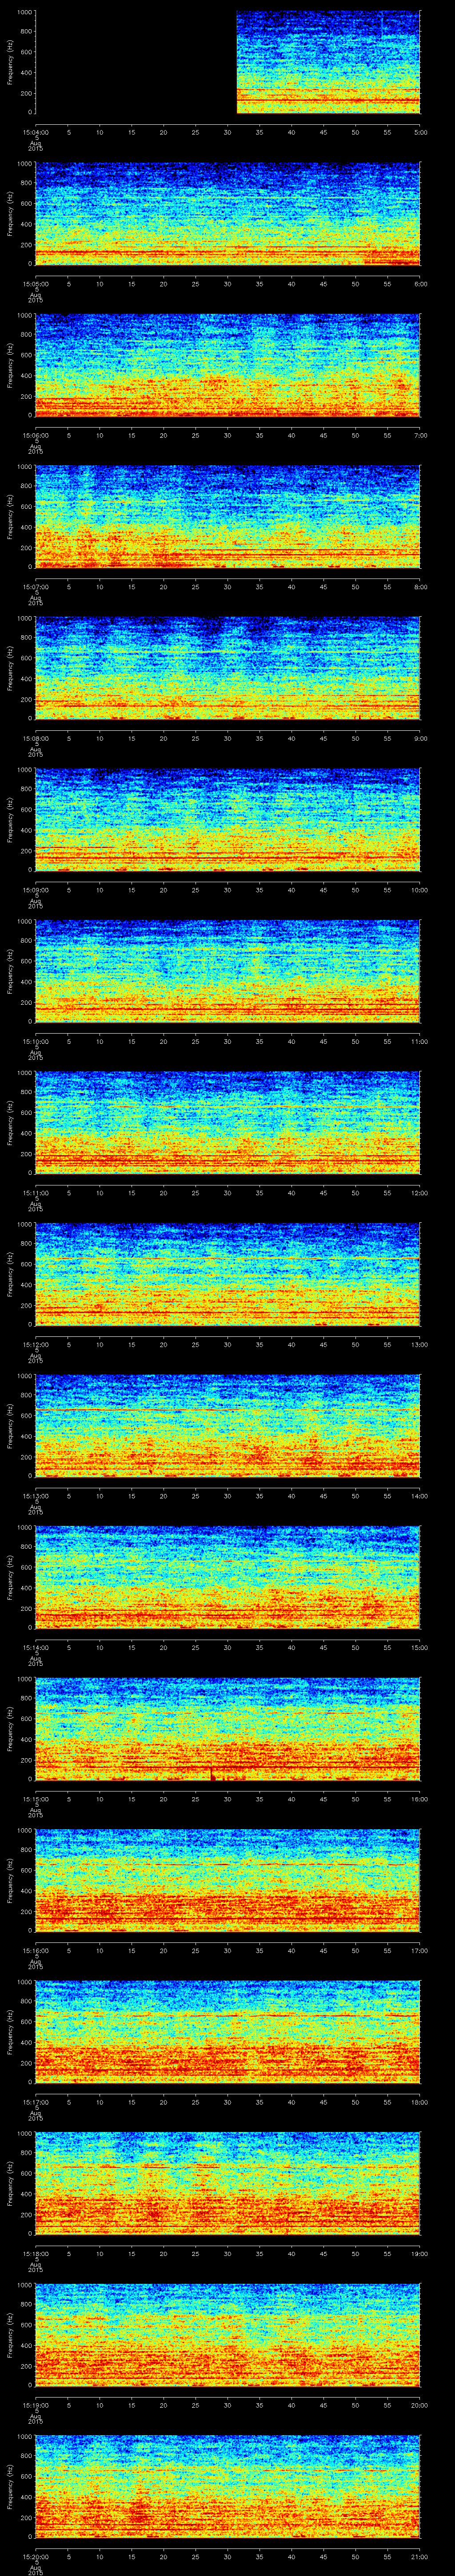Select the spectrogram panel starting at 15:04:00
This screenshot has height=2576, width=455.
[228, 63]
